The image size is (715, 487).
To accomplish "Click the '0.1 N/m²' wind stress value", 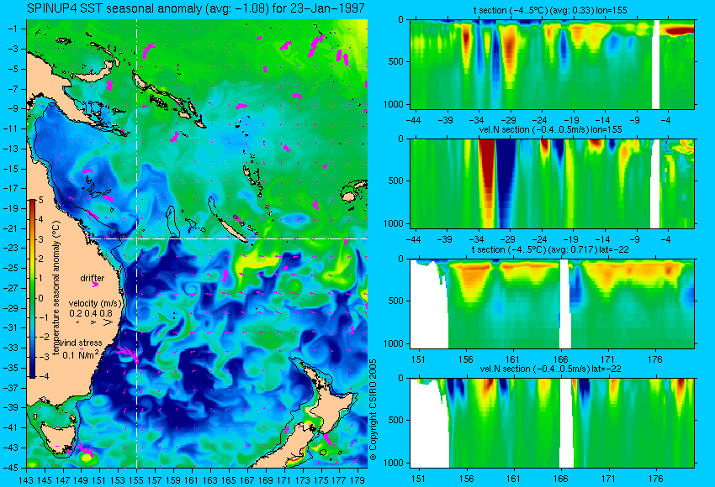I will click(x=81, y=354).
